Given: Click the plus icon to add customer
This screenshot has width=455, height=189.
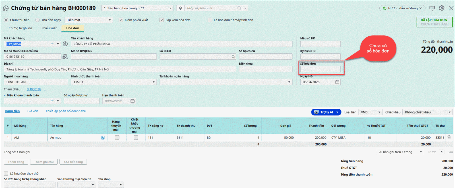Looking at the screenshot, I should [x=52, y=44].
